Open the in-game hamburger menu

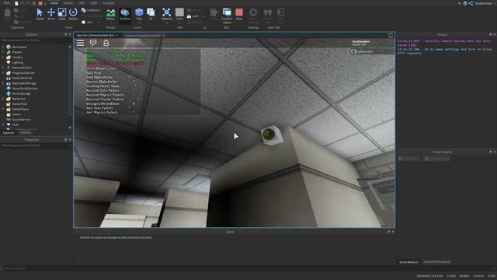80,43
